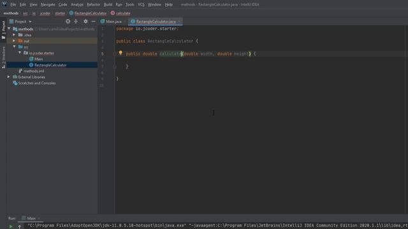Open the Window menu
The image size is (408, 229).
coord(154,4)
